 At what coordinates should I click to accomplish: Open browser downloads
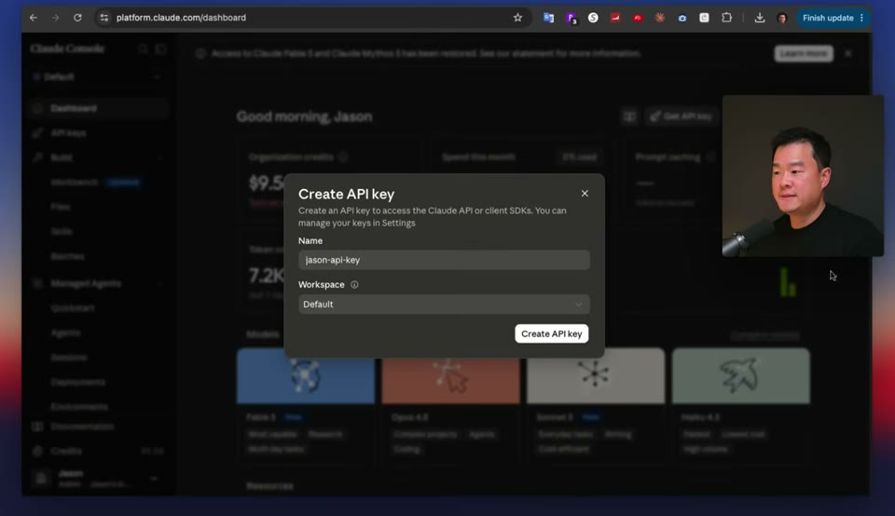click(760, 18)
